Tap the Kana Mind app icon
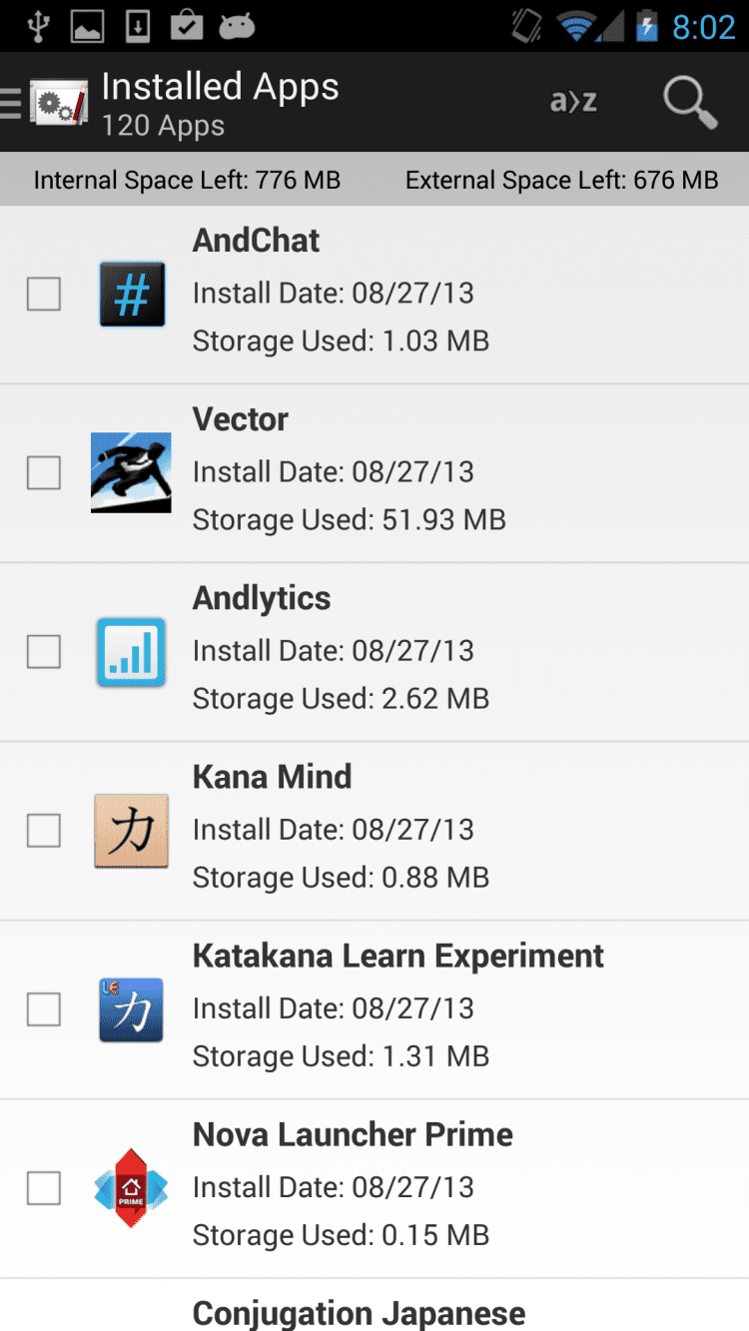The image size is (749, 1331). [131, 831]
